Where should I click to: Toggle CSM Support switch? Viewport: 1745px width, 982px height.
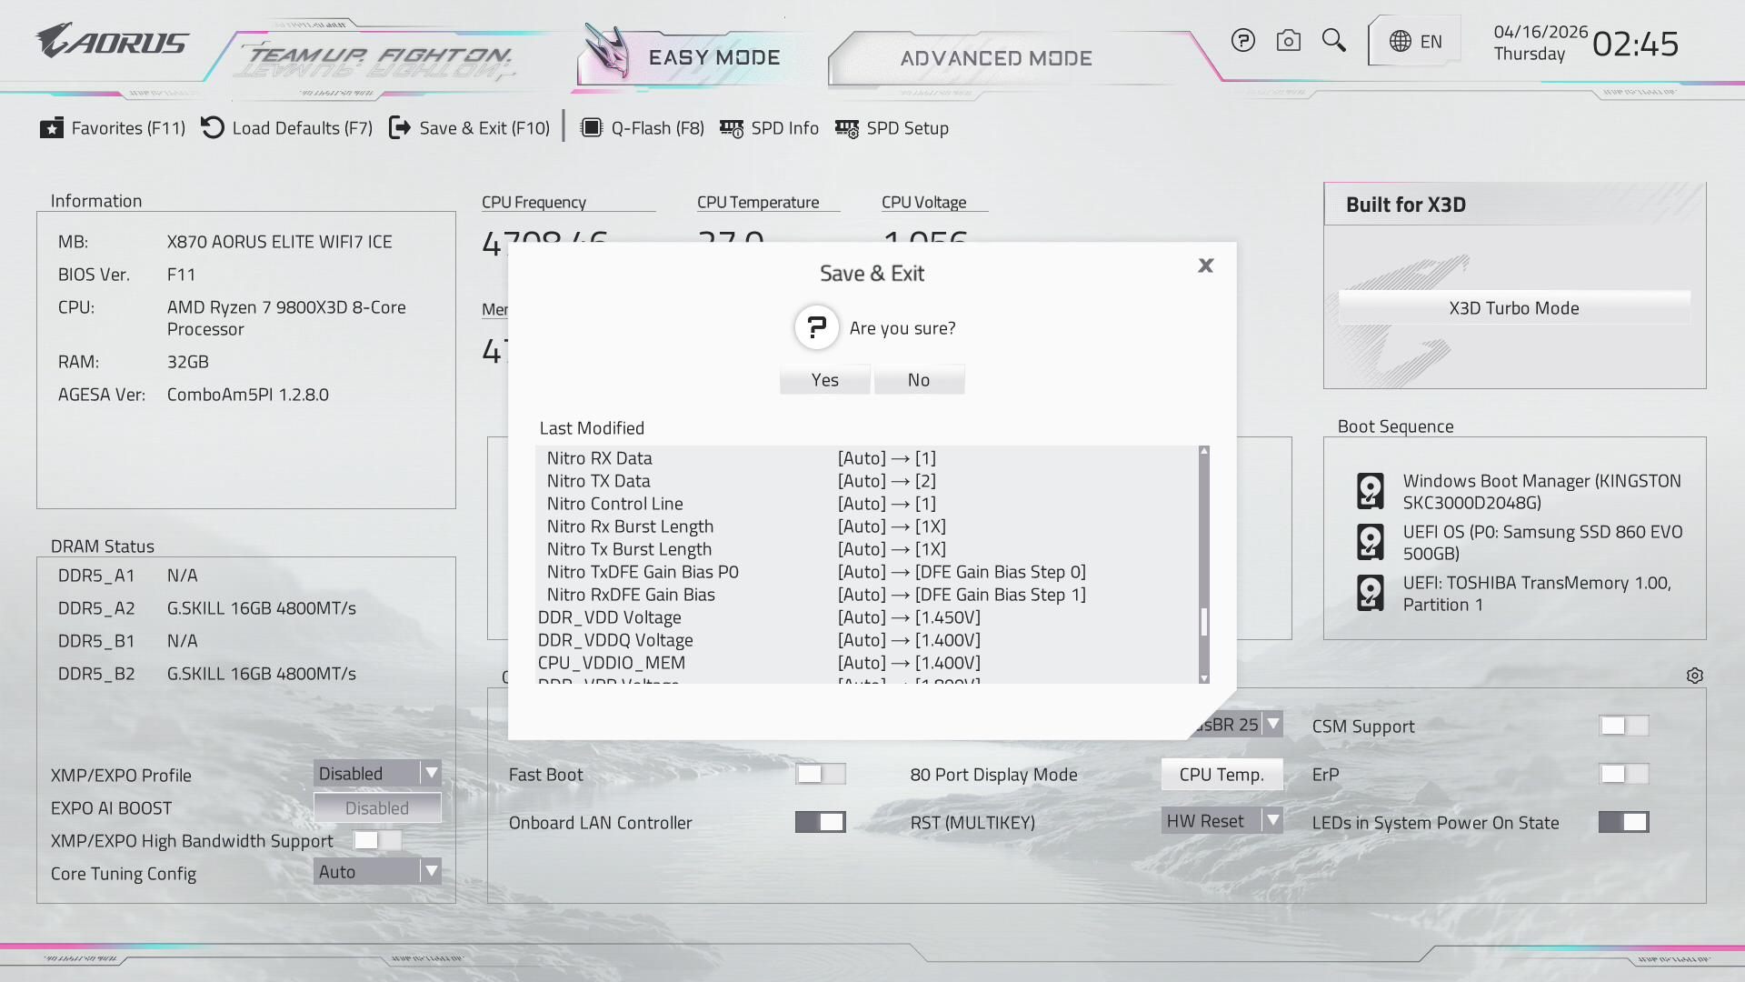(x=1624, y=726)
